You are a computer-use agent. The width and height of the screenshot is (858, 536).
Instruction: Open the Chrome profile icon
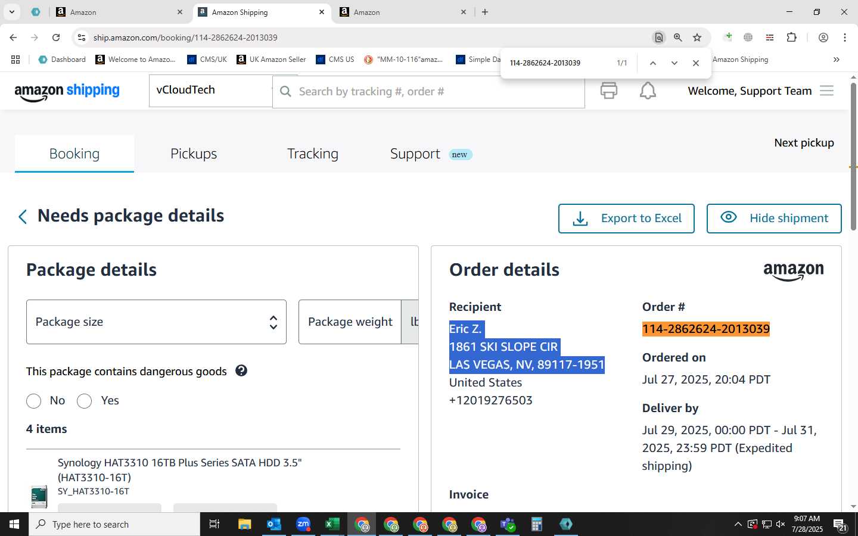[x=823, y=38]
